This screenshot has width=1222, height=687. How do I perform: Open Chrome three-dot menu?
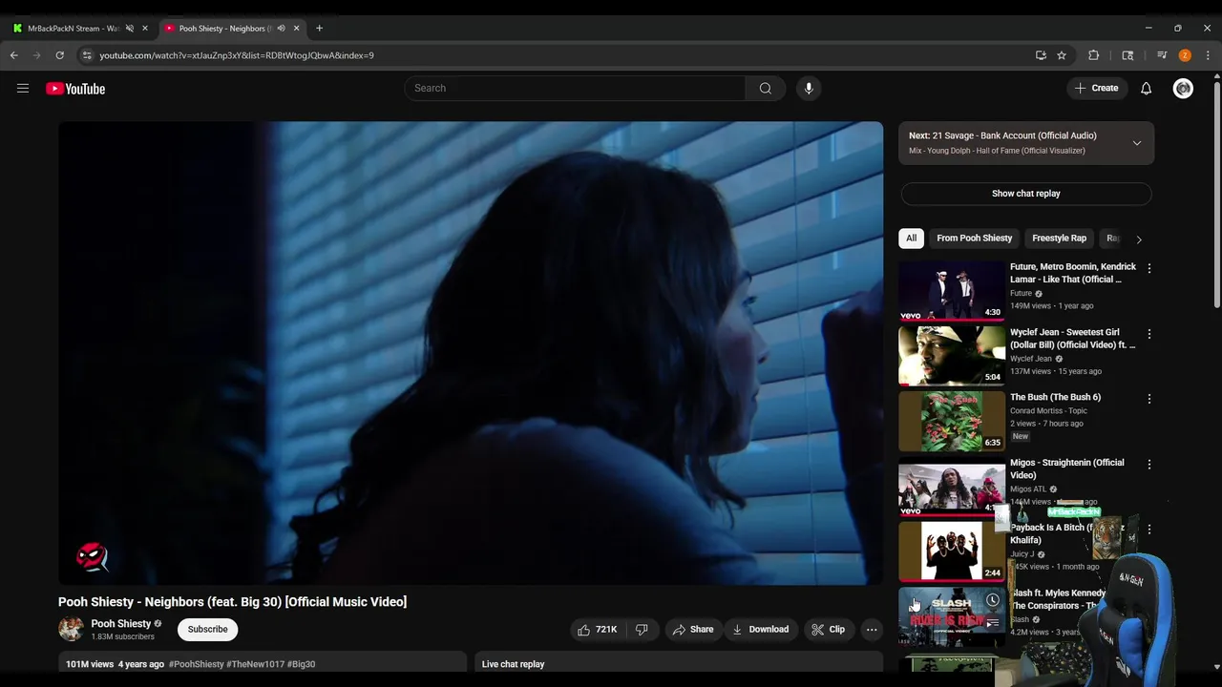(1208, 55)
